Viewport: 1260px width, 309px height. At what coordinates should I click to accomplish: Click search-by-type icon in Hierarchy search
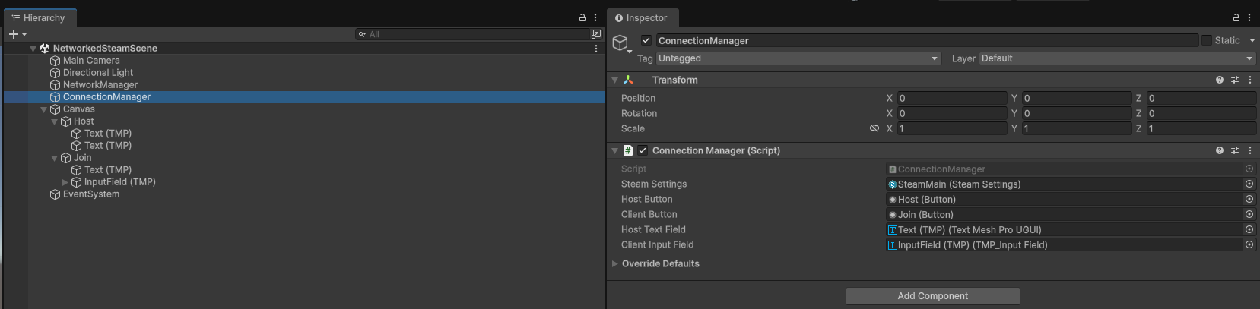[x=596, y=34]
